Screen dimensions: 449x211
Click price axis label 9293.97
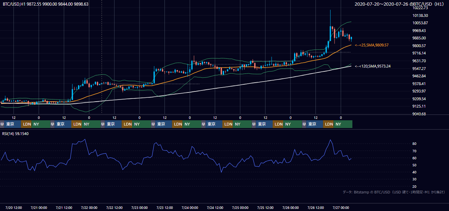coord(419,91)
